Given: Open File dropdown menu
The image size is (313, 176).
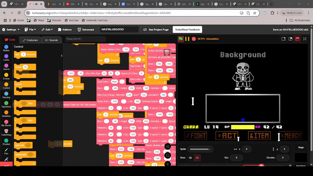Looking at the screenshot, I should pyautogui.click(x=30, y=30).
